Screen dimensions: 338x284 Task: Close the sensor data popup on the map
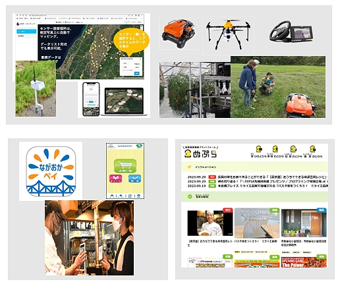(x=140, y=59)
